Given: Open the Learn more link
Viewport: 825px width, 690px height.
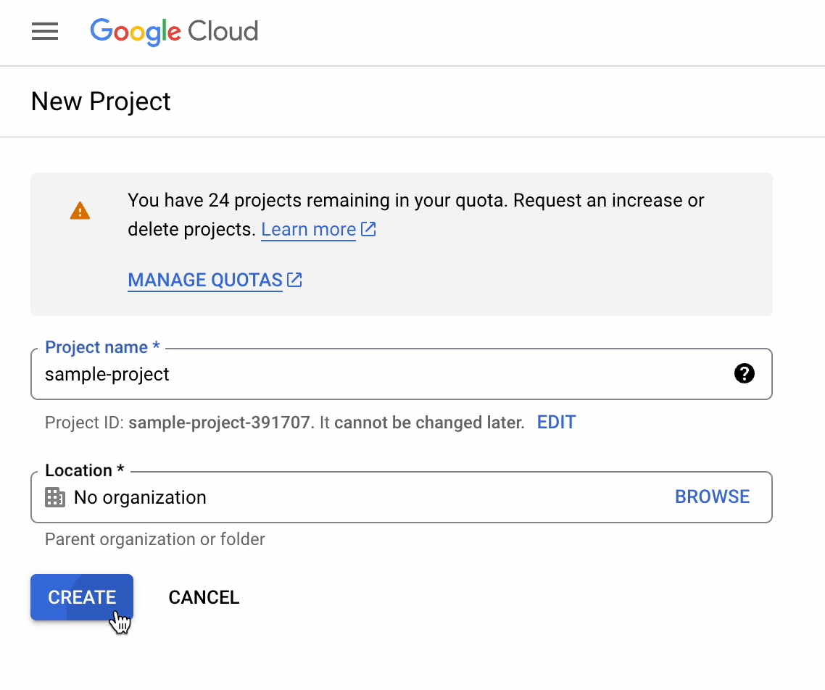Looking at the screenshot, I should click(x=308, y=229).
